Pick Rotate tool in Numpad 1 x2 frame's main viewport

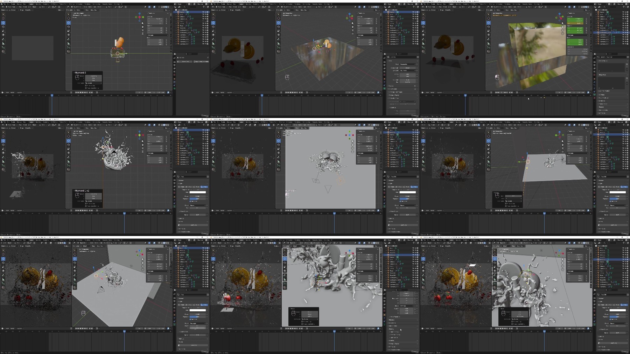coord(69,145)
